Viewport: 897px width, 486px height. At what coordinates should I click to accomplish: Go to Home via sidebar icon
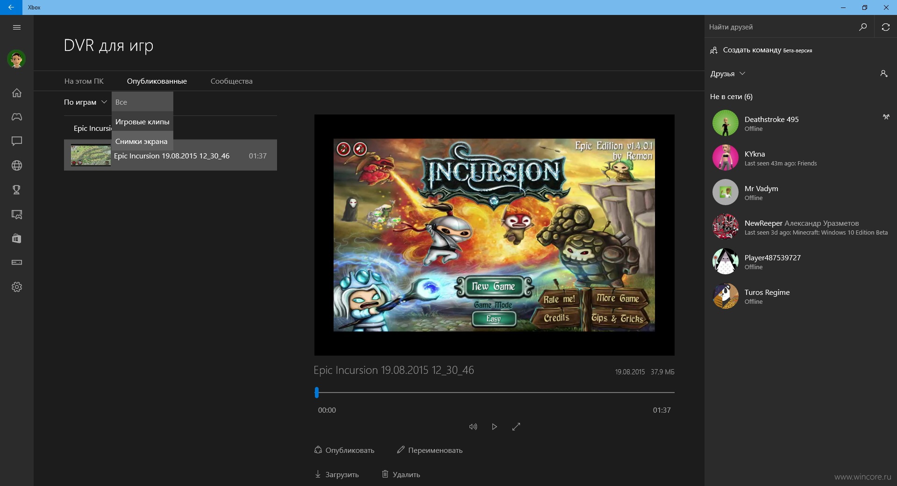(x=17, y=93)
